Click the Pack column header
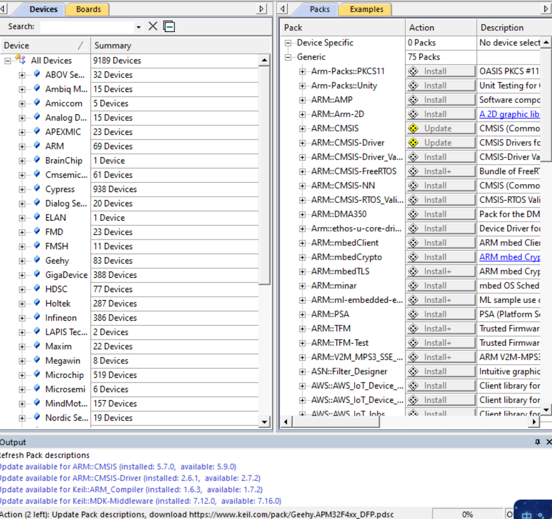The image size is (552, 519). 343,27
